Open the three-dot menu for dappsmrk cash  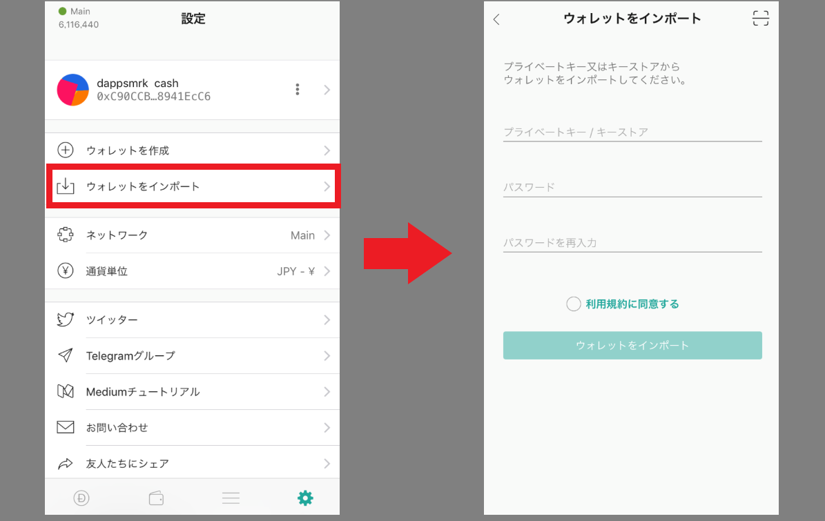[298, 90]
